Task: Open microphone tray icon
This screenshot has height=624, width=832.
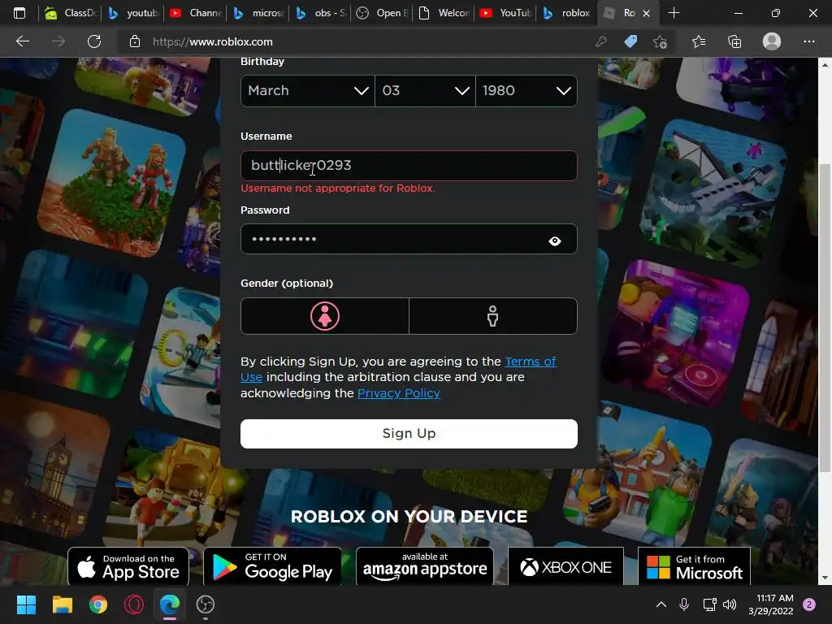Action: [684, 604]
